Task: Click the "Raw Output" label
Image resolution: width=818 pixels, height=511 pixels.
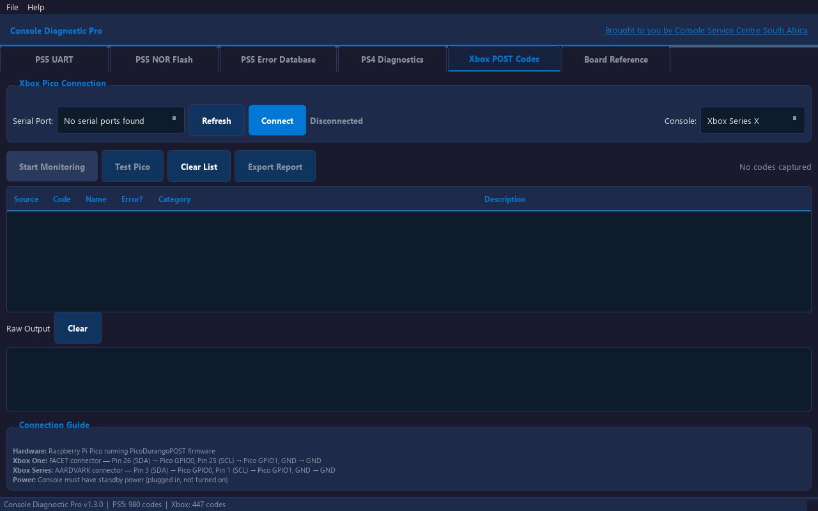Action: click(28, 328)
